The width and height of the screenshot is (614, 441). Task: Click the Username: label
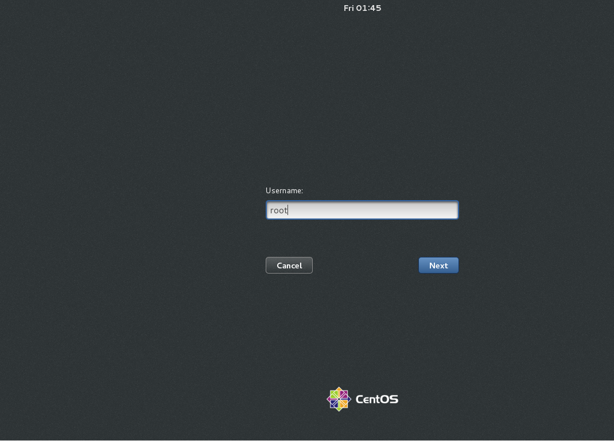coord(284,190)
